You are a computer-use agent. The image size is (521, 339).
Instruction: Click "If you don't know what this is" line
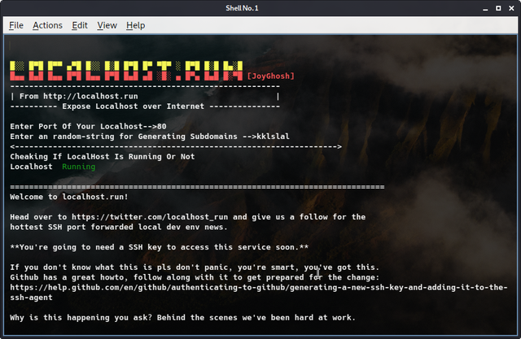195,267
